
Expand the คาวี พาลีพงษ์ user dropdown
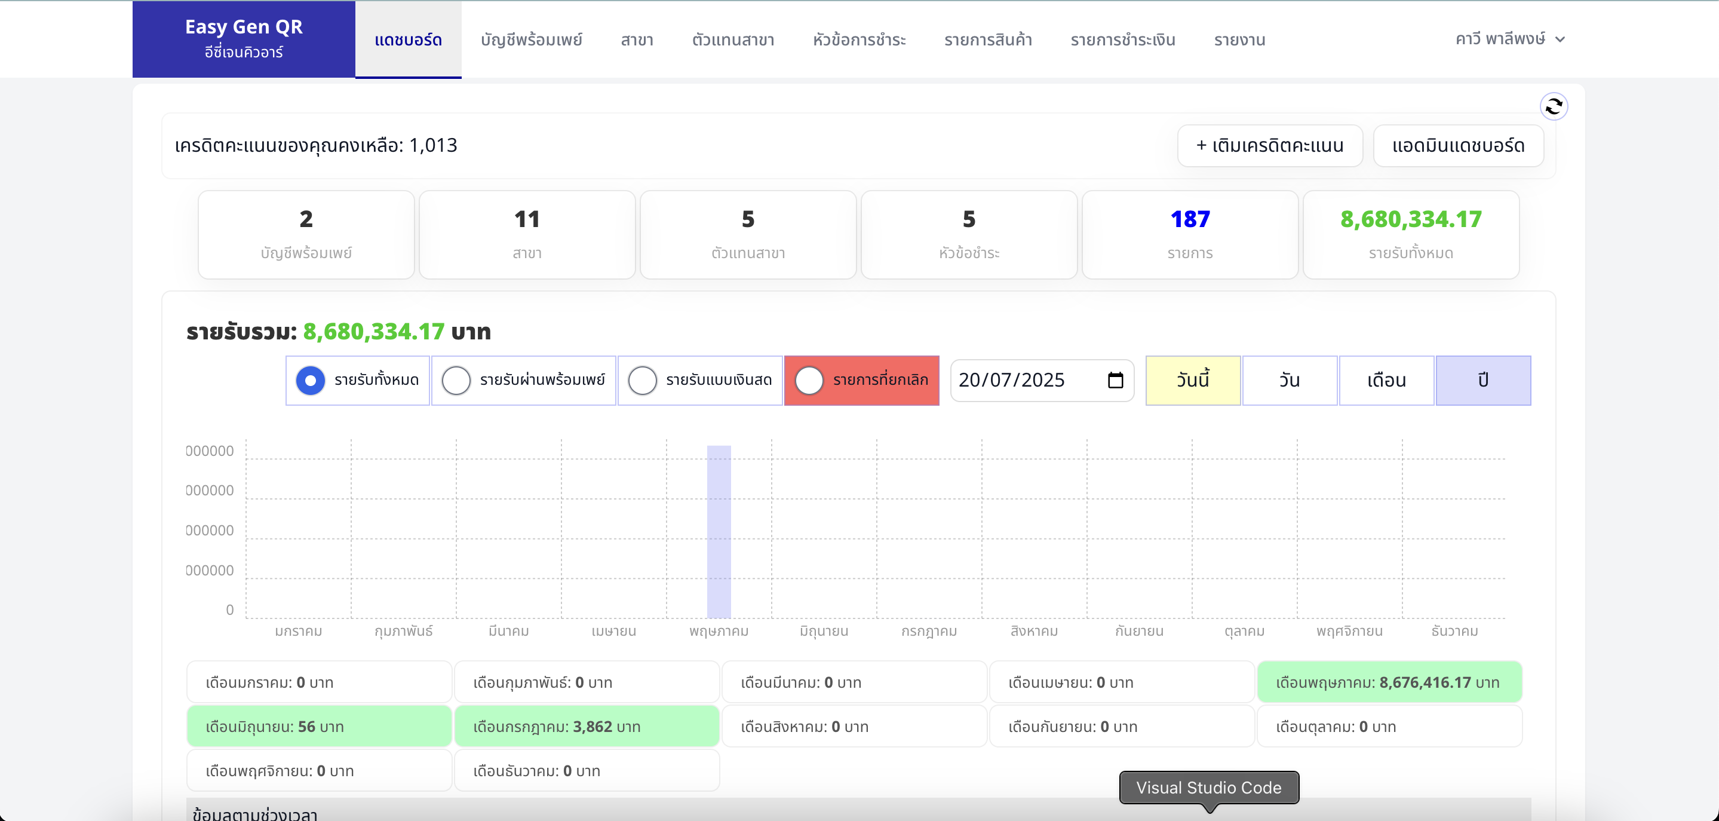[1509, 39]
